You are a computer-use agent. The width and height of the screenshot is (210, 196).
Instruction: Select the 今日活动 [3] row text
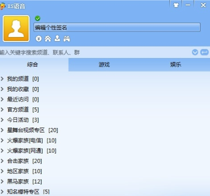23,120
